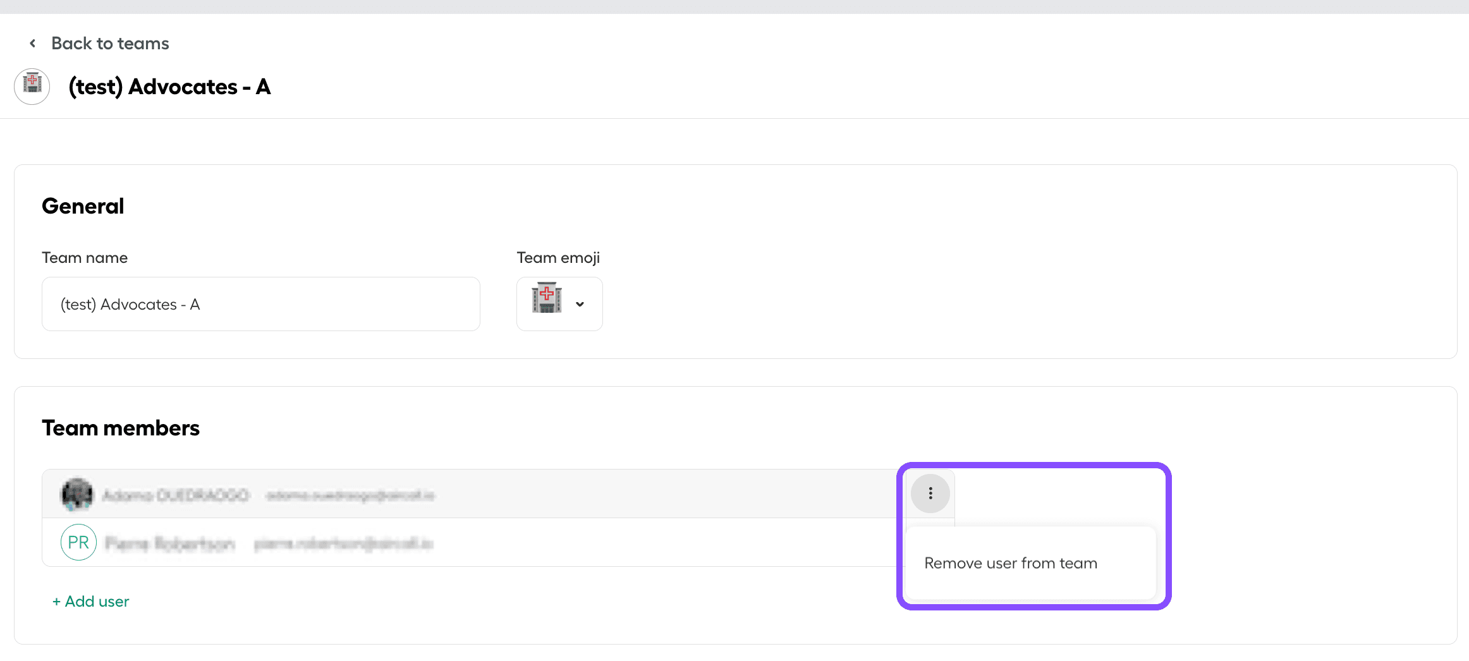Click the "Back to teams" link

[110, 42]
